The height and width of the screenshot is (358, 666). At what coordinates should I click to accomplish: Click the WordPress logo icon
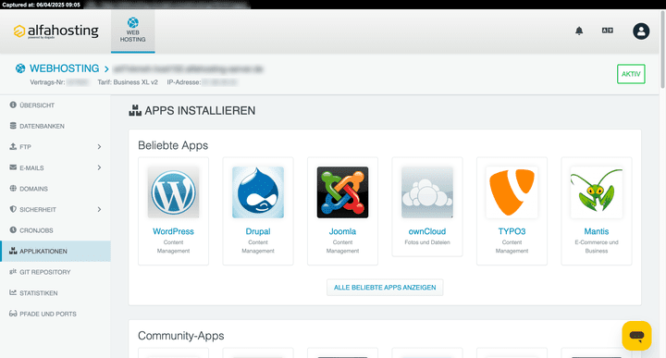[x=173, y=192]
